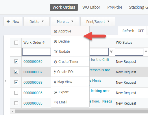Viewport: 148px width, 115px height.
Task: Click the Map View pin icon
Action: pos(55,82)
